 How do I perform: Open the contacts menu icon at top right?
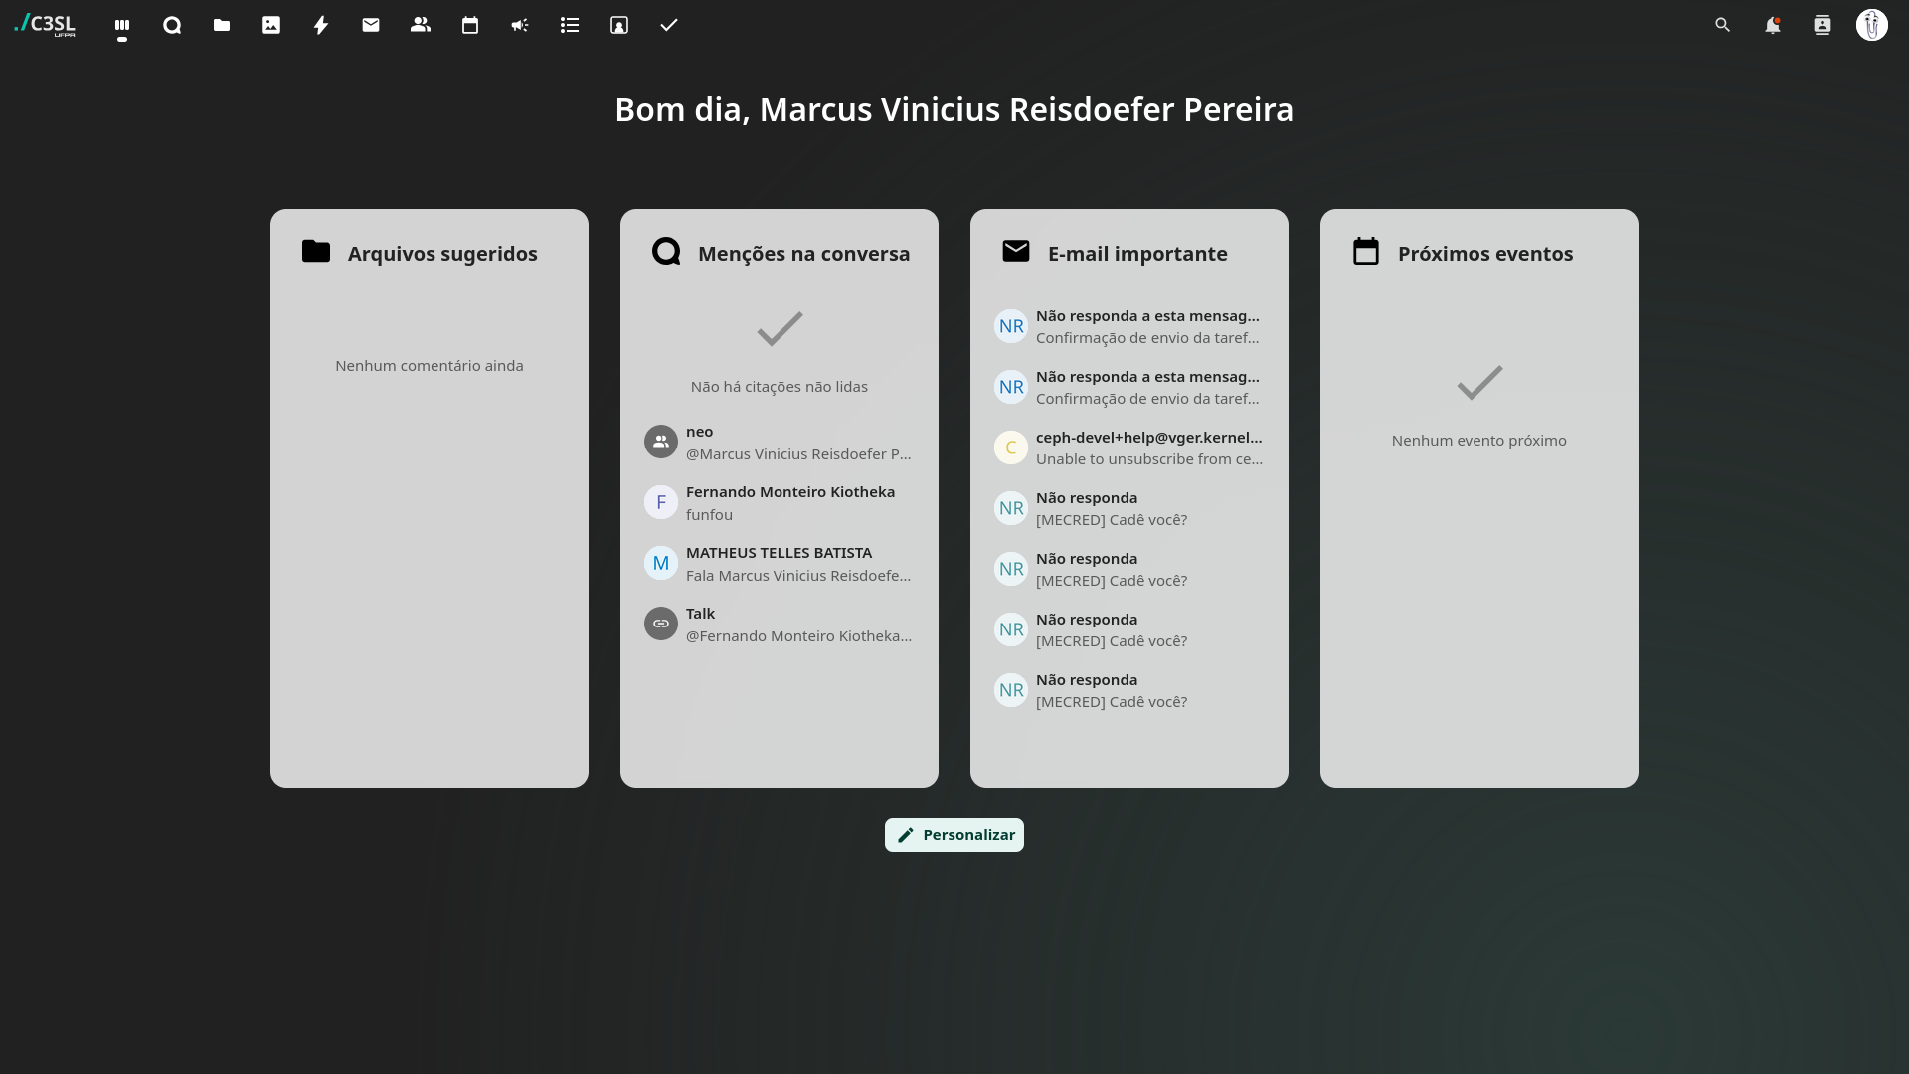point(1822,25)
